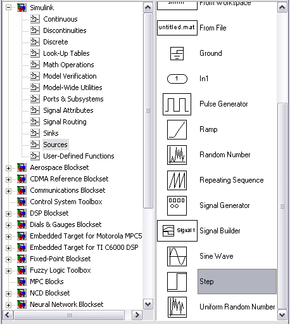This screenshot has width=290, height=324.
Task: Select the Signal Builder block icon
Action: [x=177, y=231]
